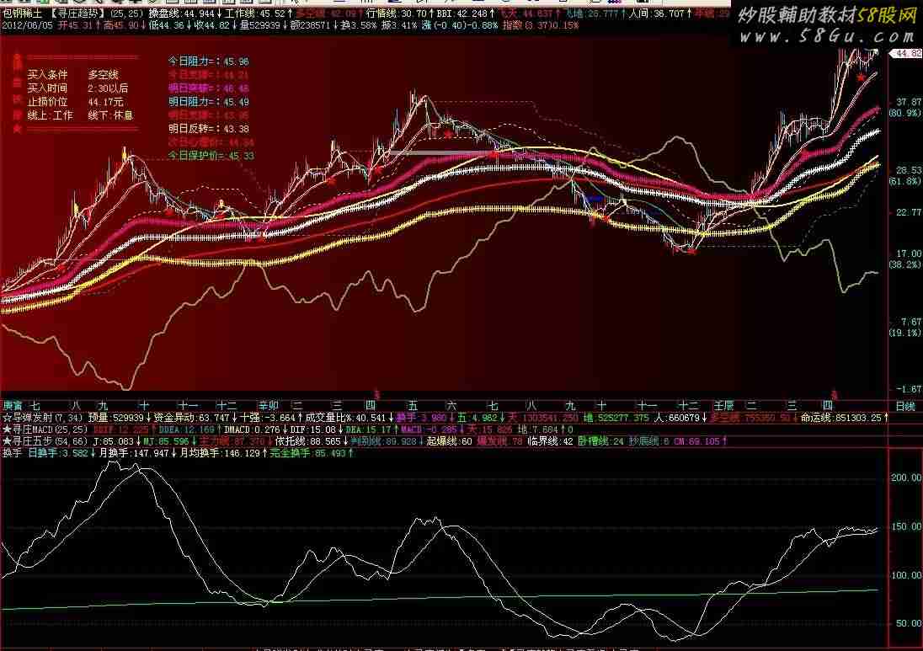Click the 200.00 label on turnover axis
This screenshot has width=923, height=651.
click(906, 478)
